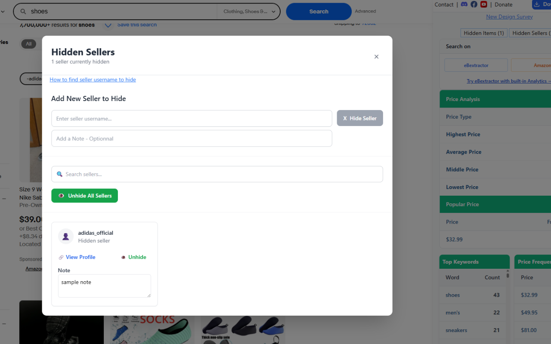551x344 pixels.
Task: Open the New Design Survey link
Action: click(x=509, y=16)
